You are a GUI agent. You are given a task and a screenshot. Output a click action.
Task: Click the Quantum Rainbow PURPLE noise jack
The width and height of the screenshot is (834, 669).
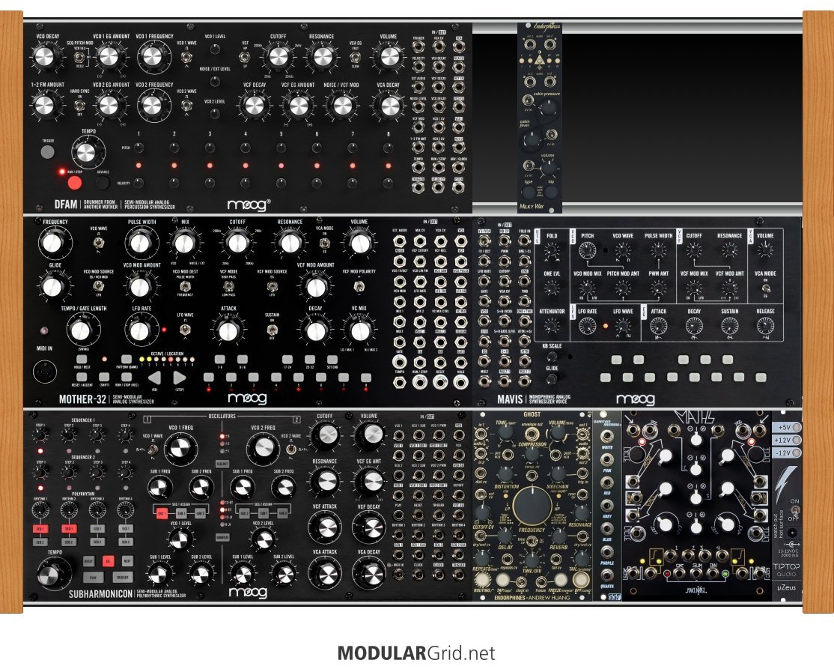click(606, 552)
